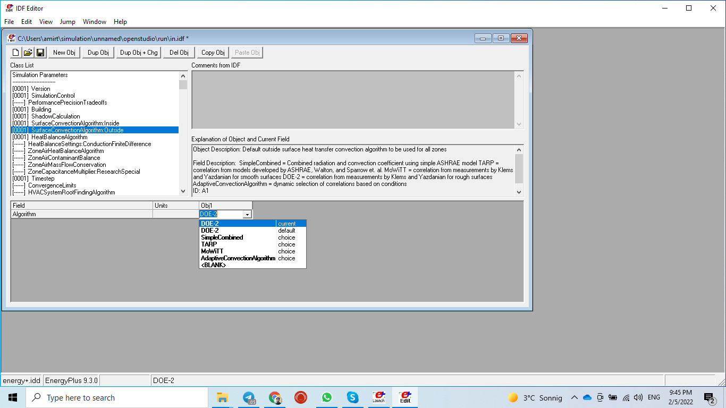The height and width of the screenshot is (408, 726).
Task: Open Skype from the taskbar
Action: (352, 397)
